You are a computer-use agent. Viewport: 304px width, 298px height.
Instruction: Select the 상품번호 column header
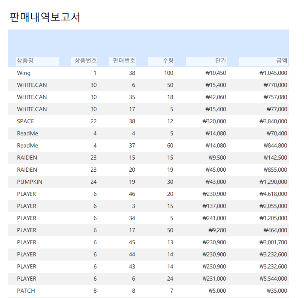coord(84,61)
